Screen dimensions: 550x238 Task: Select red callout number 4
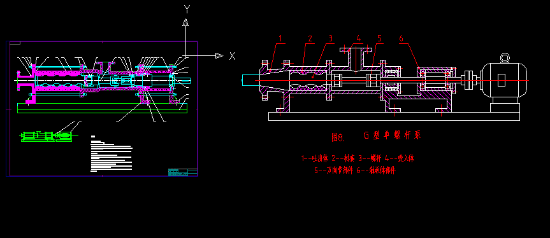click(358, 38)
